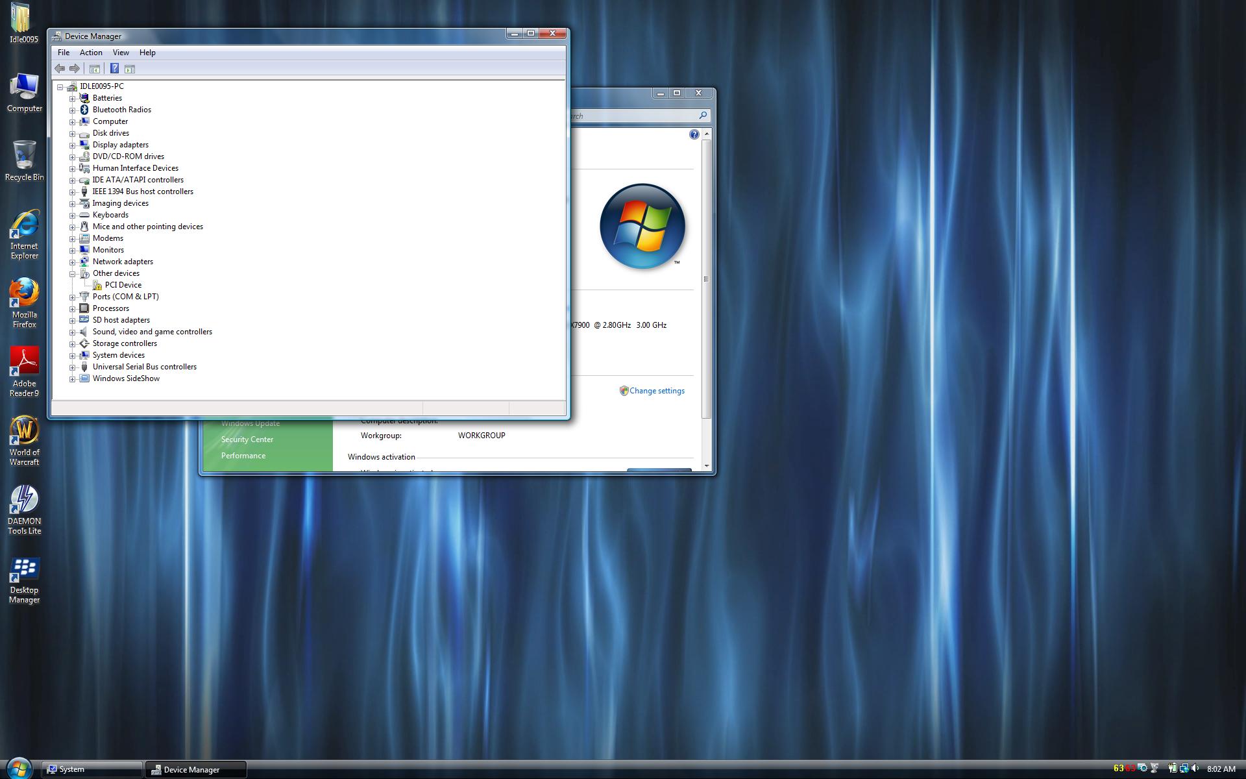
Task: Open the Windows Start orb
Action: point(19,769)
